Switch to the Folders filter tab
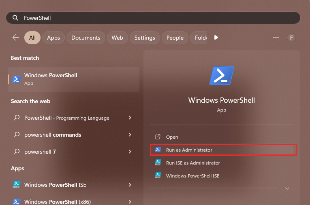 click(199, 38)
